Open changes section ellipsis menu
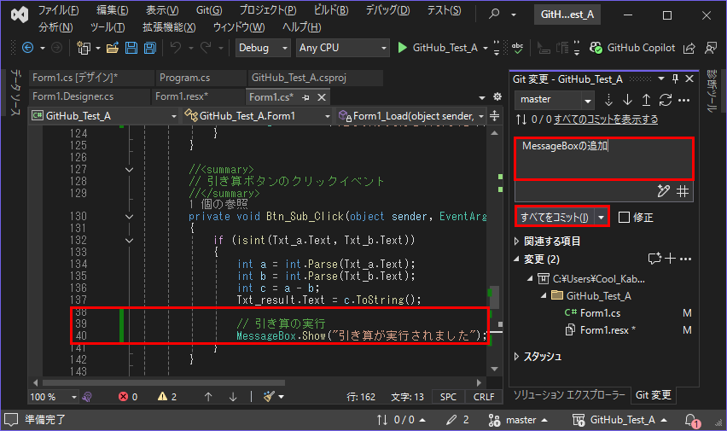This screenshot has height=431, width=727. 686,259
